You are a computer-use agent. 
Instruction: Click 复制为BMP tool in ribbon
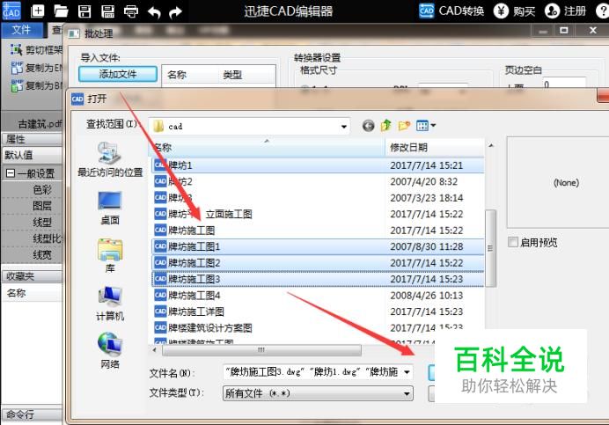point(36,85)
